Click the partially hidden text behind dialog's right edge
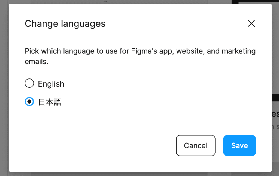The width and height of the screenshot is (279, 176). 275,114
